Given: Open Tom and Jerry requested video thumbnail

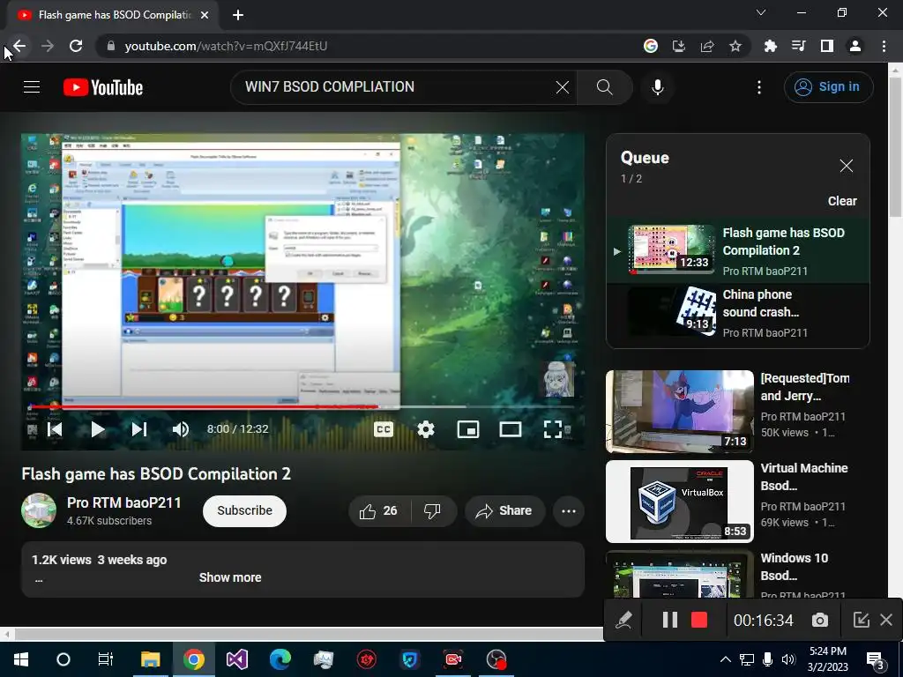Looking at the screenshot, I should [x=680, y=411].
